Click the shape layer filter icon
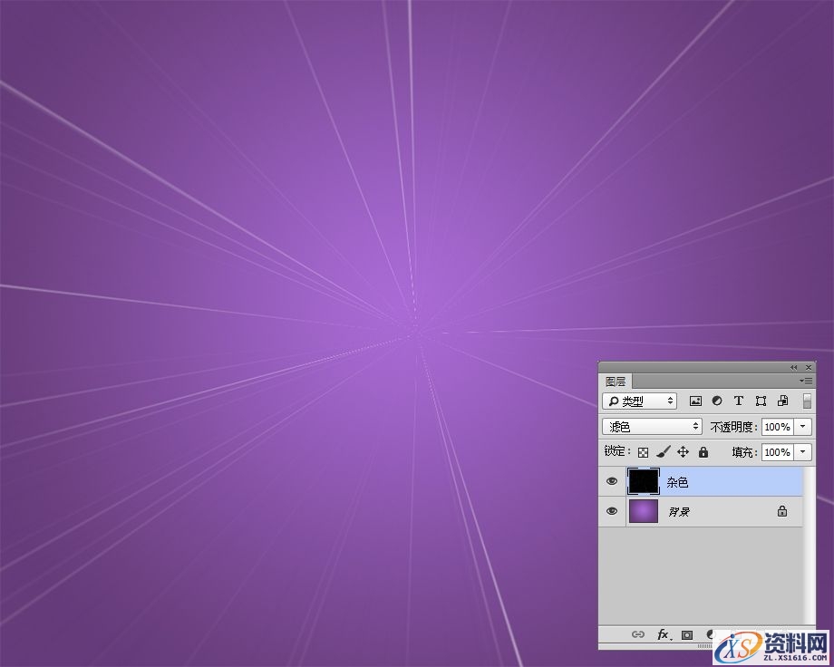This screenshot has height=667, width=834. coord(761,401)
